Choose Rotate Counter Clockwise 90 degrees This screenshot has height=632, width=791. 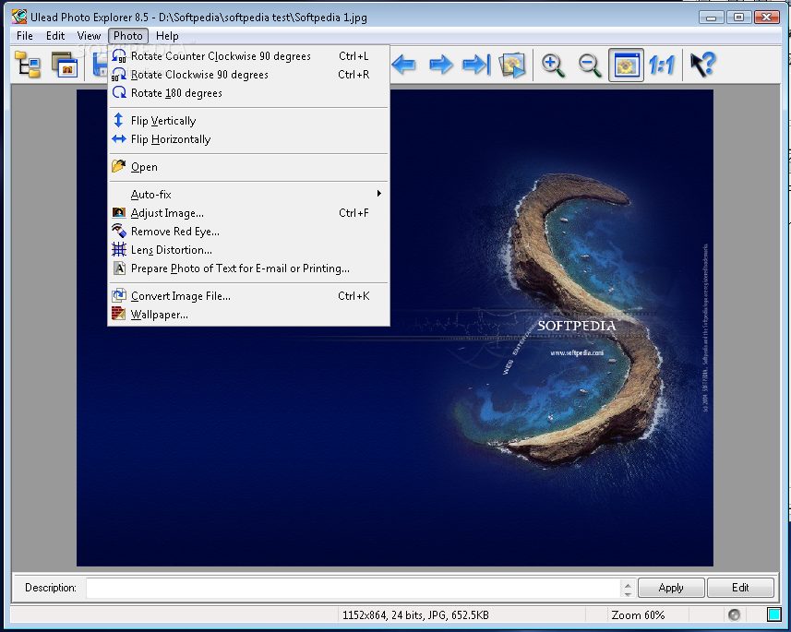pos(248,56)
